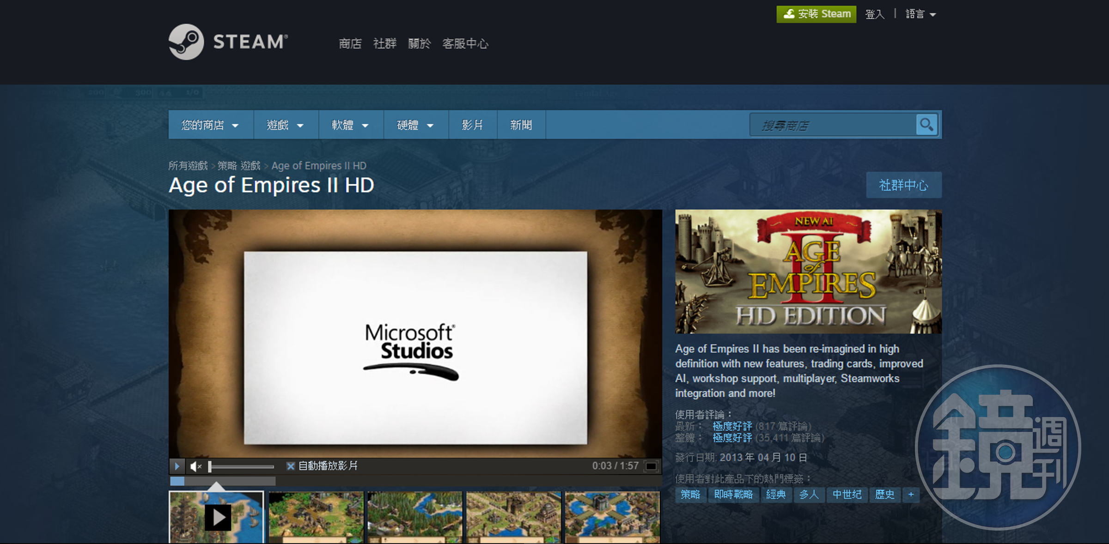Click the thumbnail strip scrollbar

(x=223, y=481)
